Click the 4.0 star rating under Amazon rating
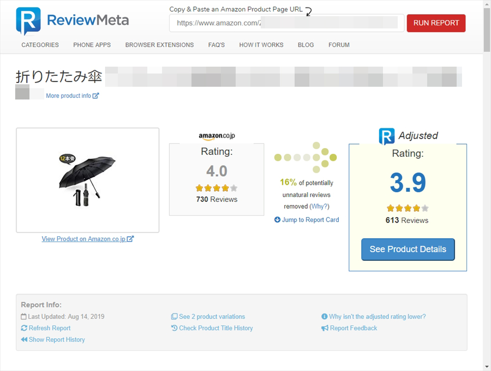The height and width of the screenshot is (371, 491). pos(217,188)
